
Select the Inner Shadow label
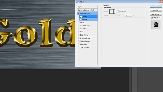pyautogui.click(x=85, y=26)
